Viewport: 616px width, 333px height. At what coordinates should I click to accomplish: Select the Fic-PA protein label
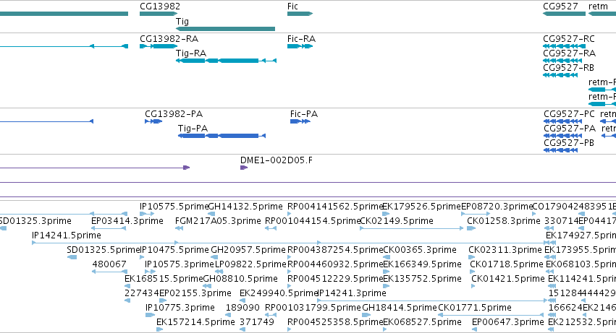pyautogui.click(x=304, y=114)
